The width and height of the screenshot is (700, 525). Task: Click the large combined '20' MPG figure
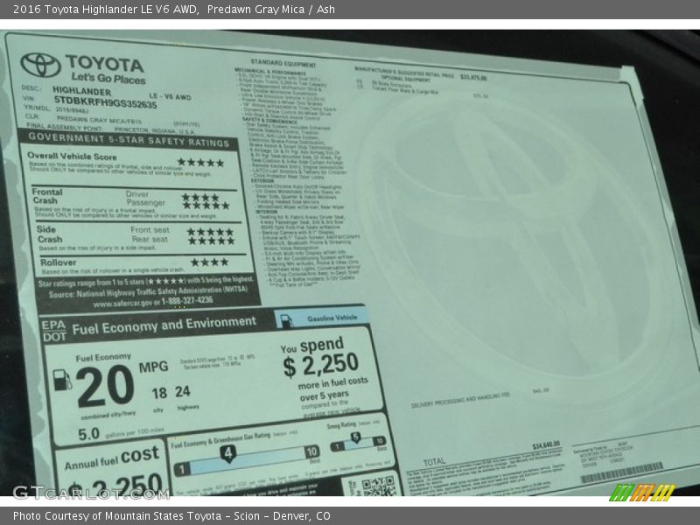[x=105, y=387]
